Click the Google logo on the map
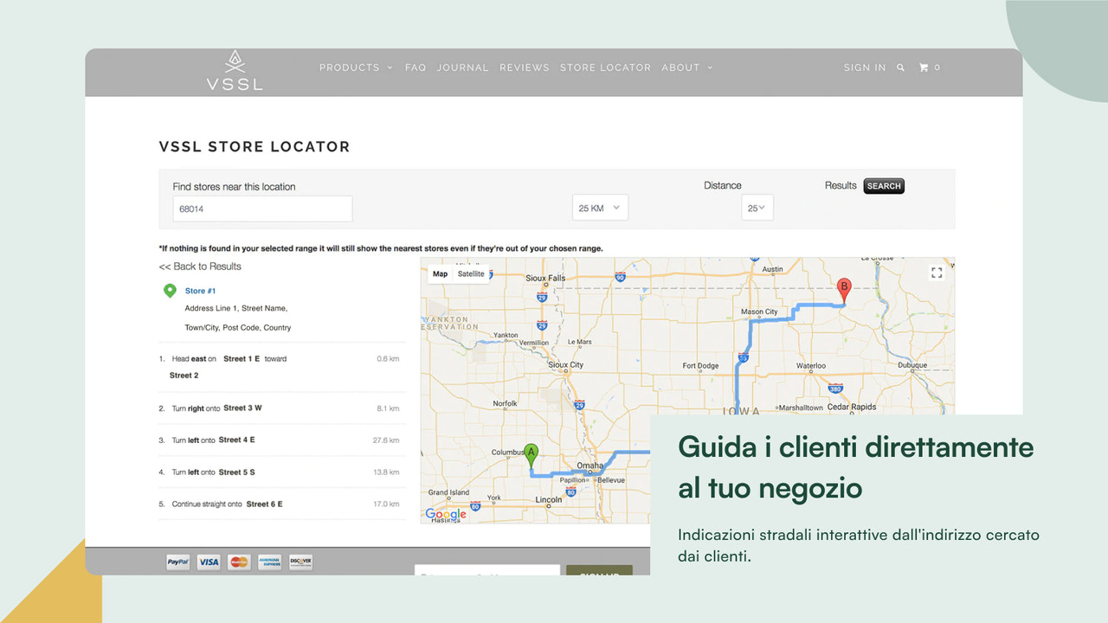 point(446,514)
